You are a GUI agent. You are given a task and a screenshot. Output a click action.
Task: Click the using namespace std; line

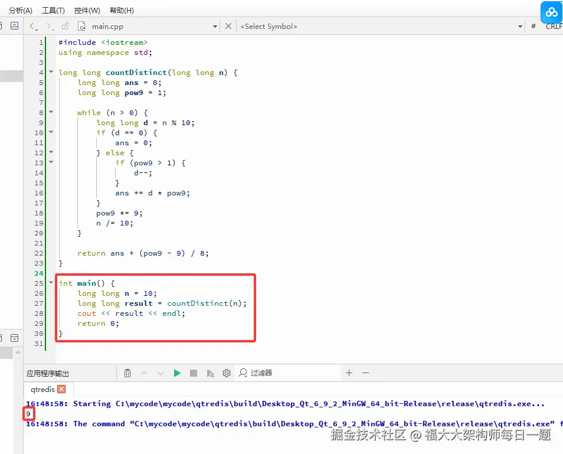pyautogui.click(x=105, y=53)
